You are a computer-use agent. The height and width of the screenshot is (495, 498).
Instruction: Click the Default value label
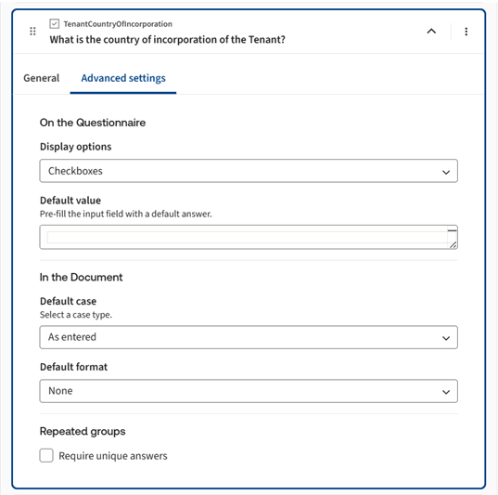pos(70,201)
